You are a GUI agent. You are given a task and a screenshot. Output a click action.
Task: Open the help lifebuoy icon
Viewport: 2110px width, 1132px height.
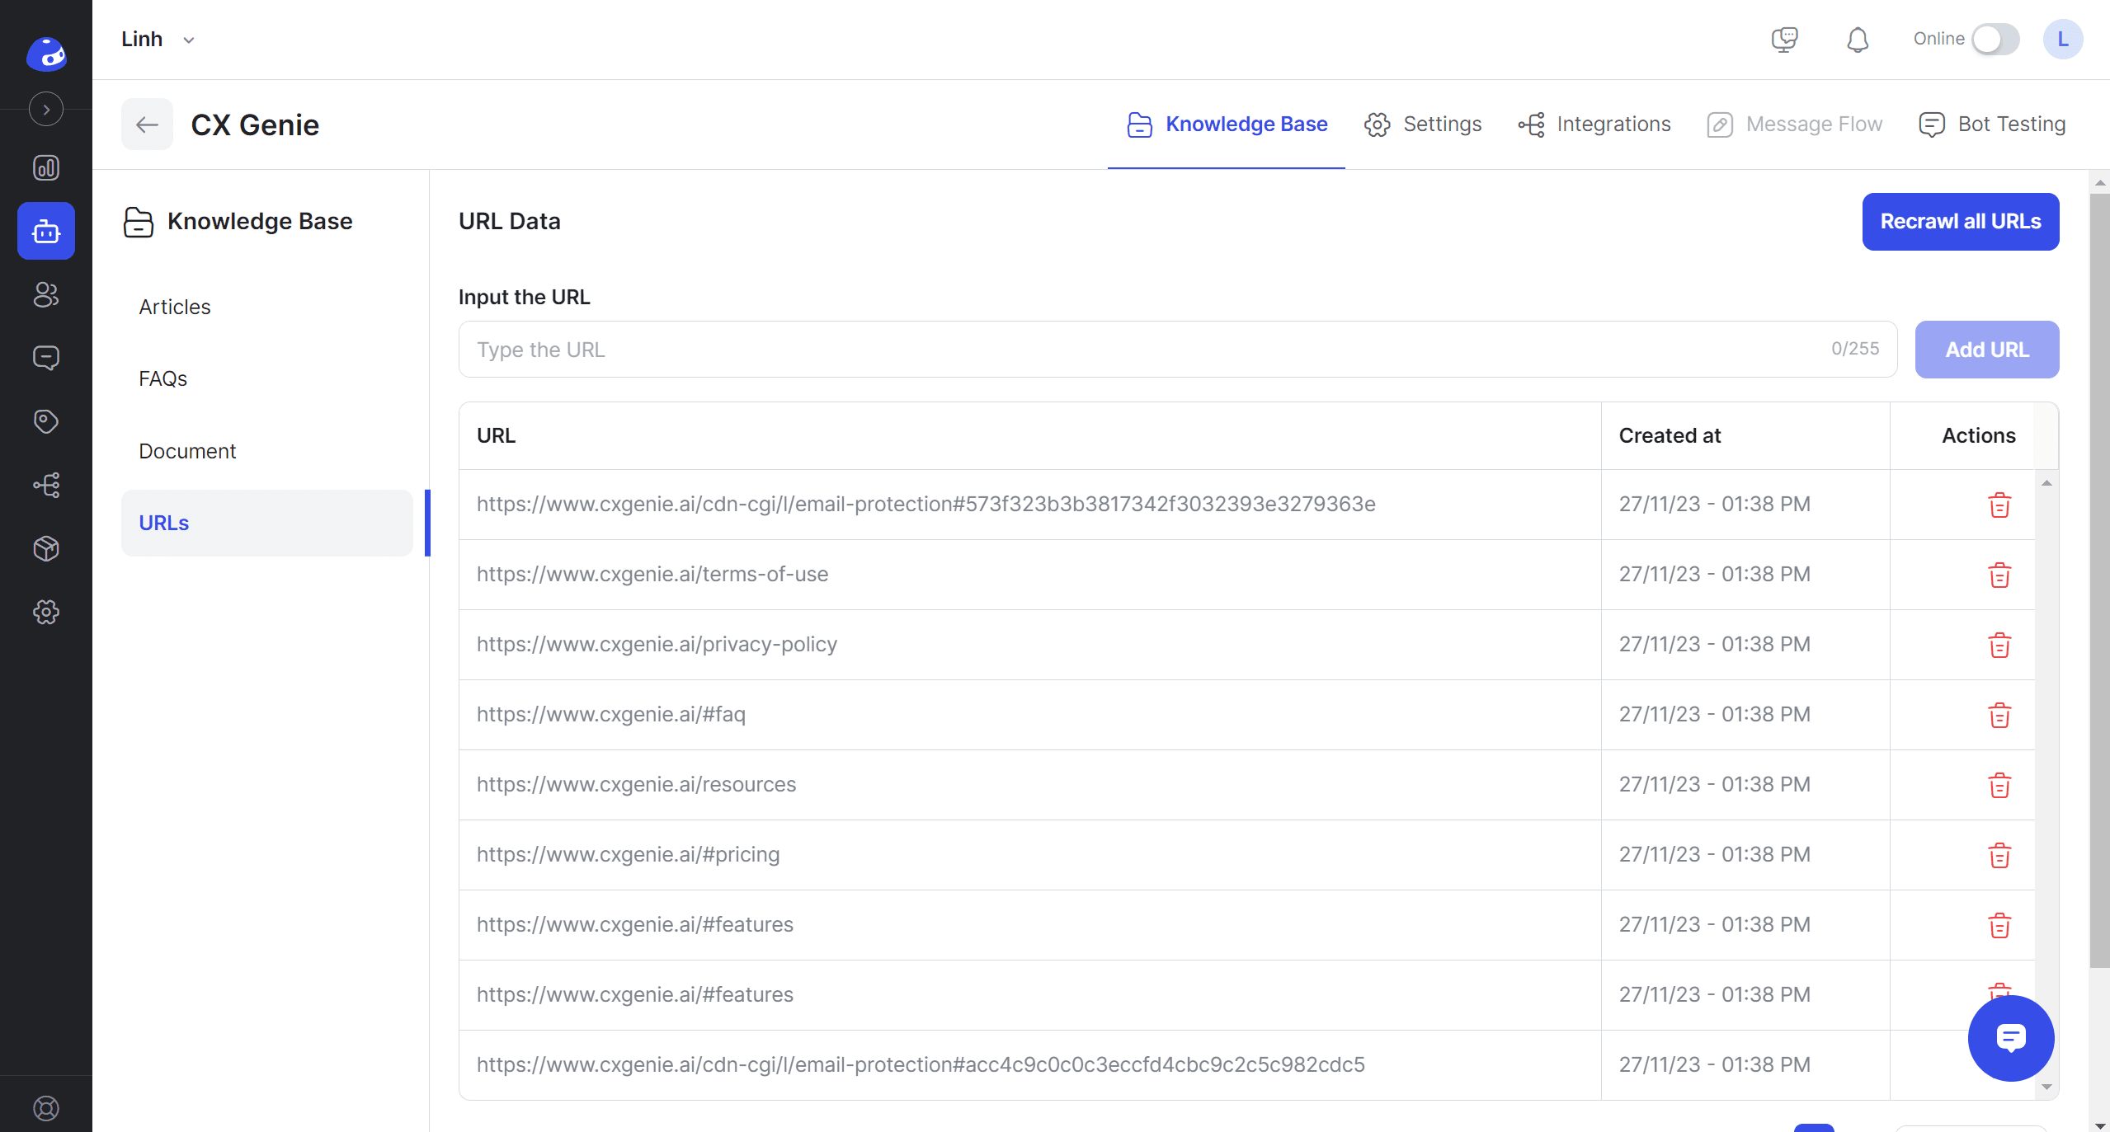[46, 1108]
